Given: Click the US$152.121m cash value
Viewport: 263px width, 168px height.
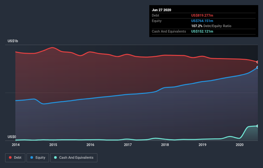Looking at the screenshot, I should click(x=202, y=31).
